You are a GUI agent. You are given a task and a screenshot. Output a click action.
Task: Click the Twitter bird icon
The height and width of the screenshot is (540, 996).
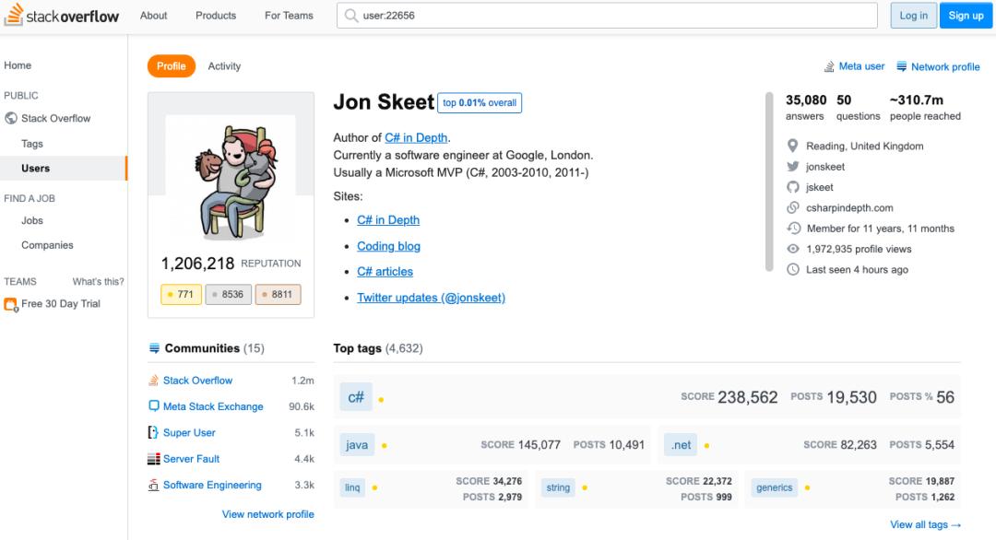tap(792, 167)
